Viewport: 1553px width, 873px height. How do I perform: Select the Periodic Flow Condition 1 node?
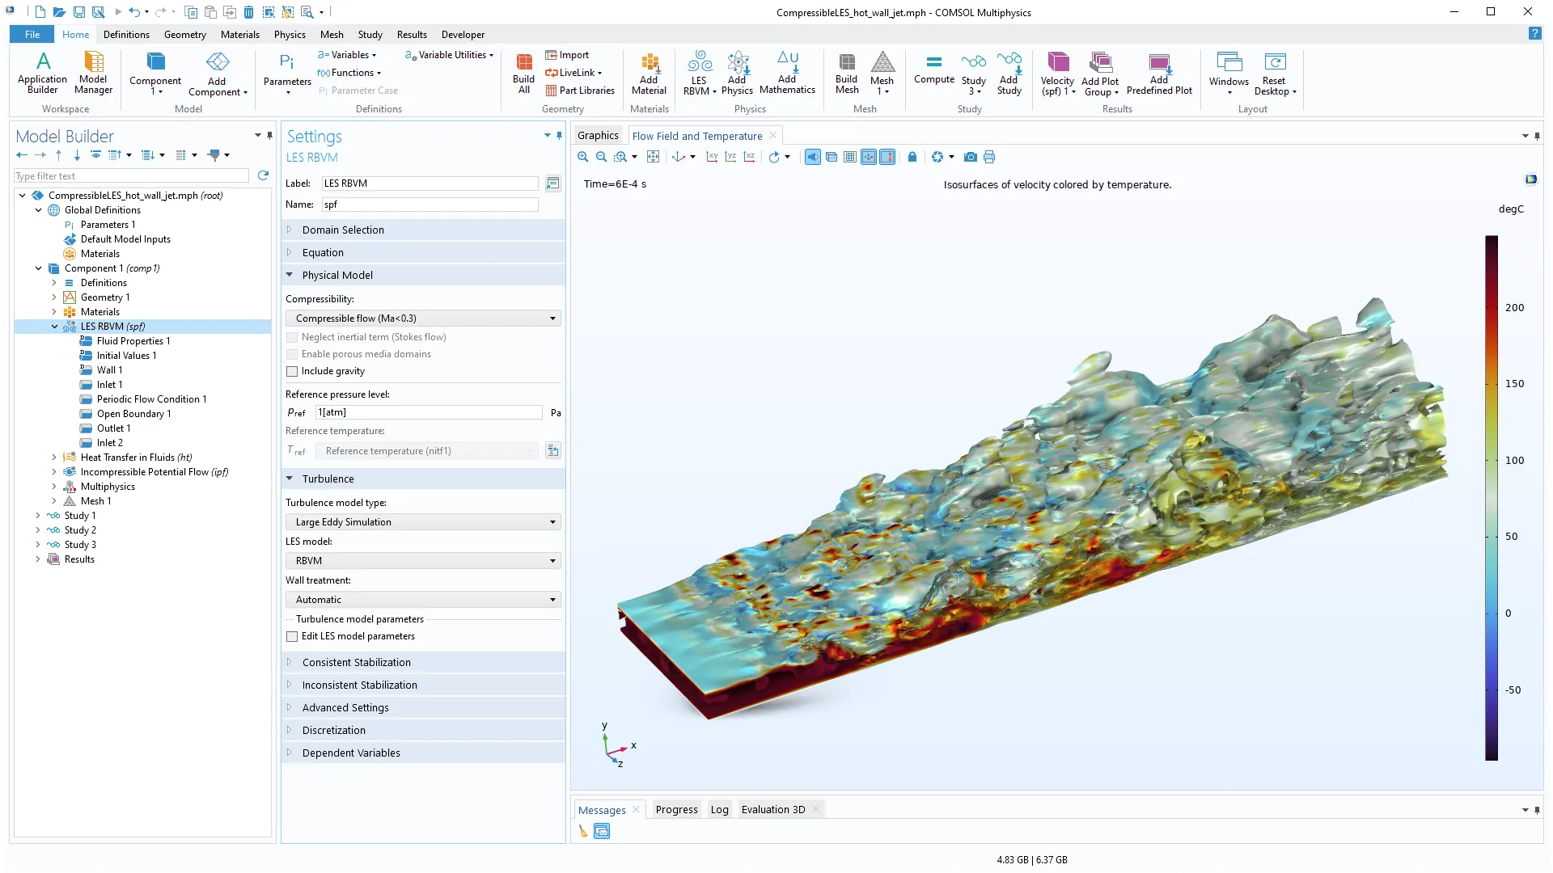pos(151,399)
